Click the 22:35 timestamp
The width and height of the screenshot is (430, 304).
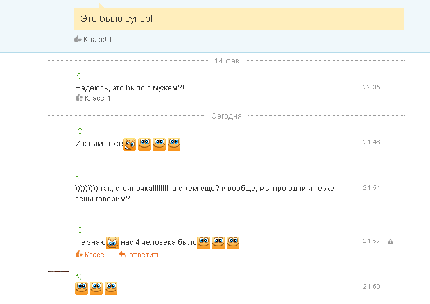[372, 87]
